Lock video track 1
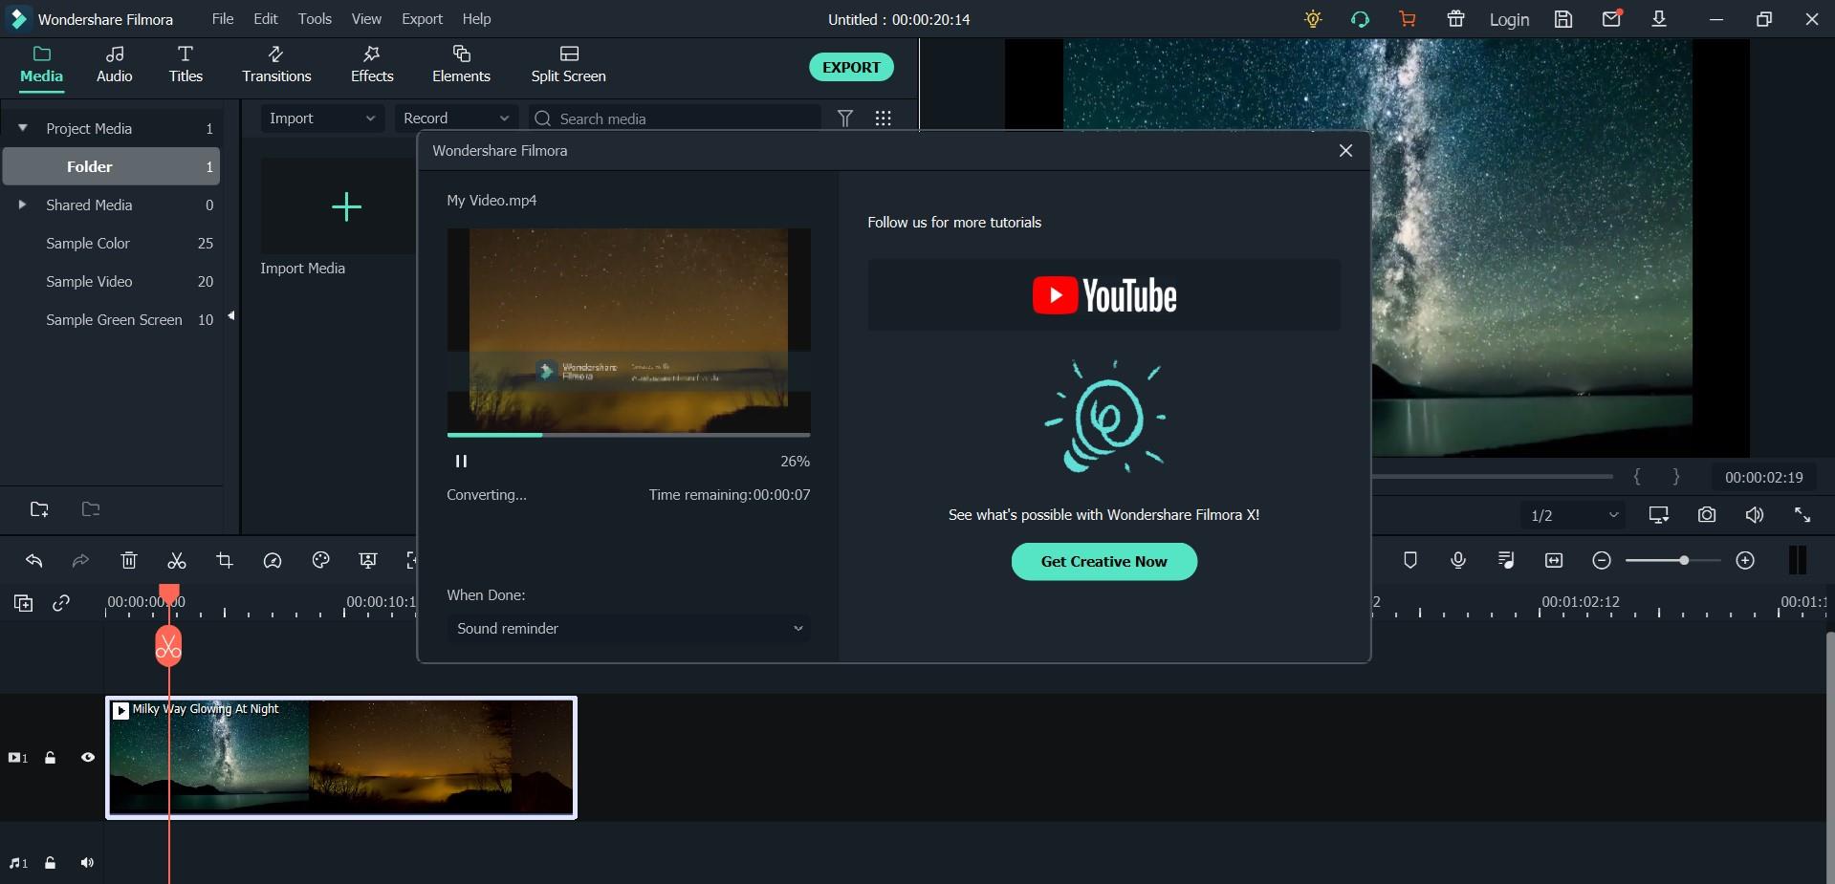The height and width of the screenshot is (884, 1835). (x=51, y=758)
